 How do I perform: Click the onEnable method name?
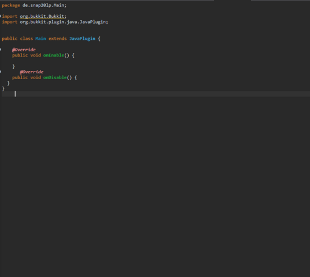[x=54, y=55]
